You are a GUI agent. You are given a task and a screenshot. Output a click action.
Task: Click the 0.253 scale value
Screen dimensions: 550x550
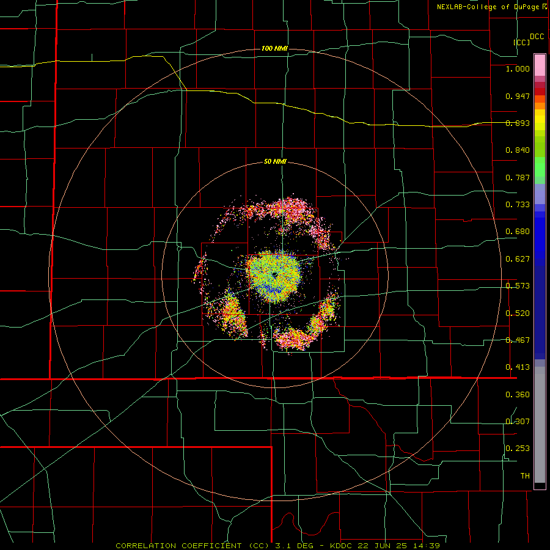coord(518,449)
